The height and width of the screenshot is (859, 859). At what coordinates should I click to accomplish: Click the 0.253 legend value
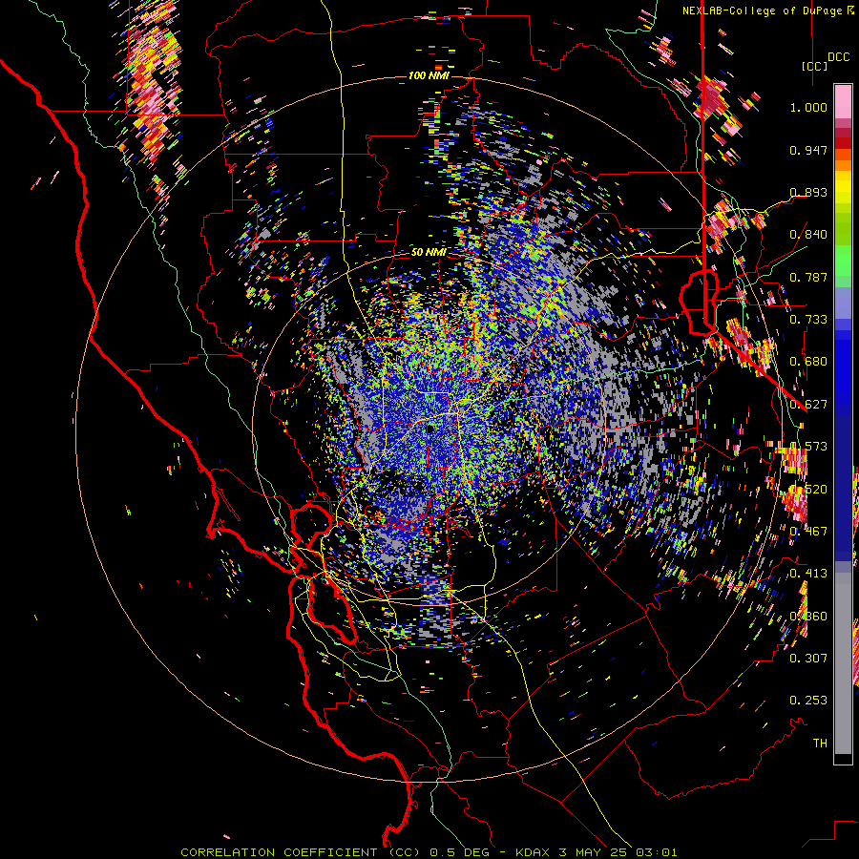808,701
